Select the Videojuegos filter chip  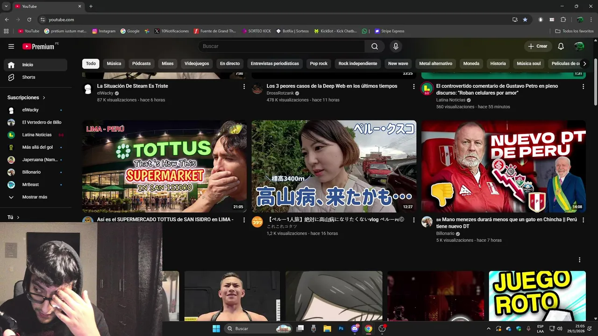(x=197, y=63)
